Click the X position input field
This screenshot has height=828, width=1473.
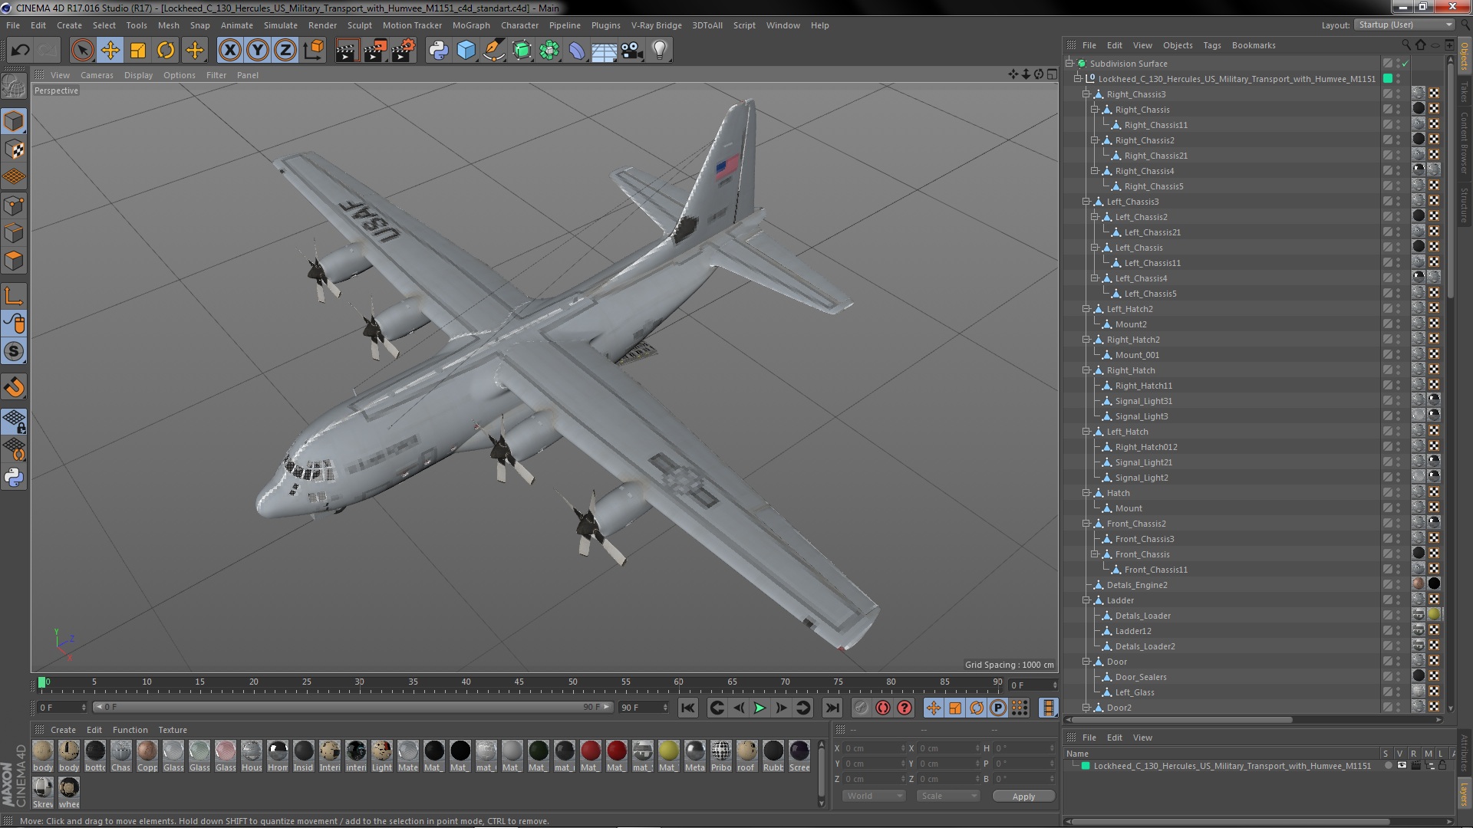coord(873,748)
